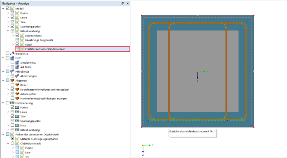Click the Nummerierung 123 icon
This screenshot has width=287, height=158.
12,103
